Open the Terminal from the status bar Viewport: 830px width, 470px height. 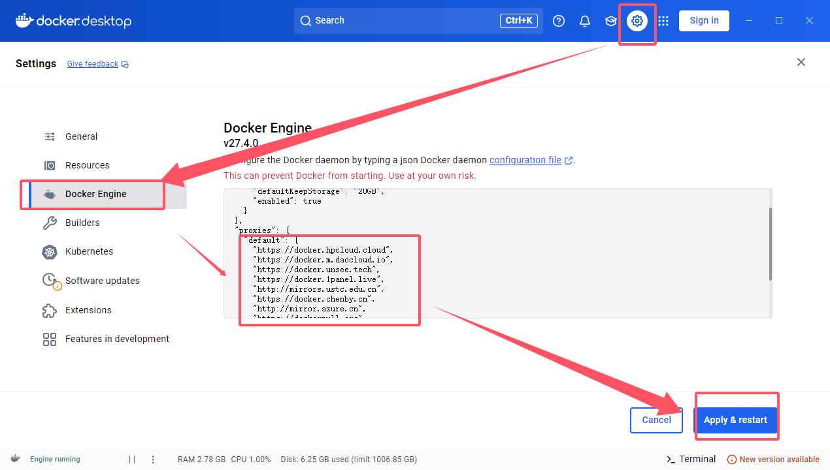click(x=691, y=459)
